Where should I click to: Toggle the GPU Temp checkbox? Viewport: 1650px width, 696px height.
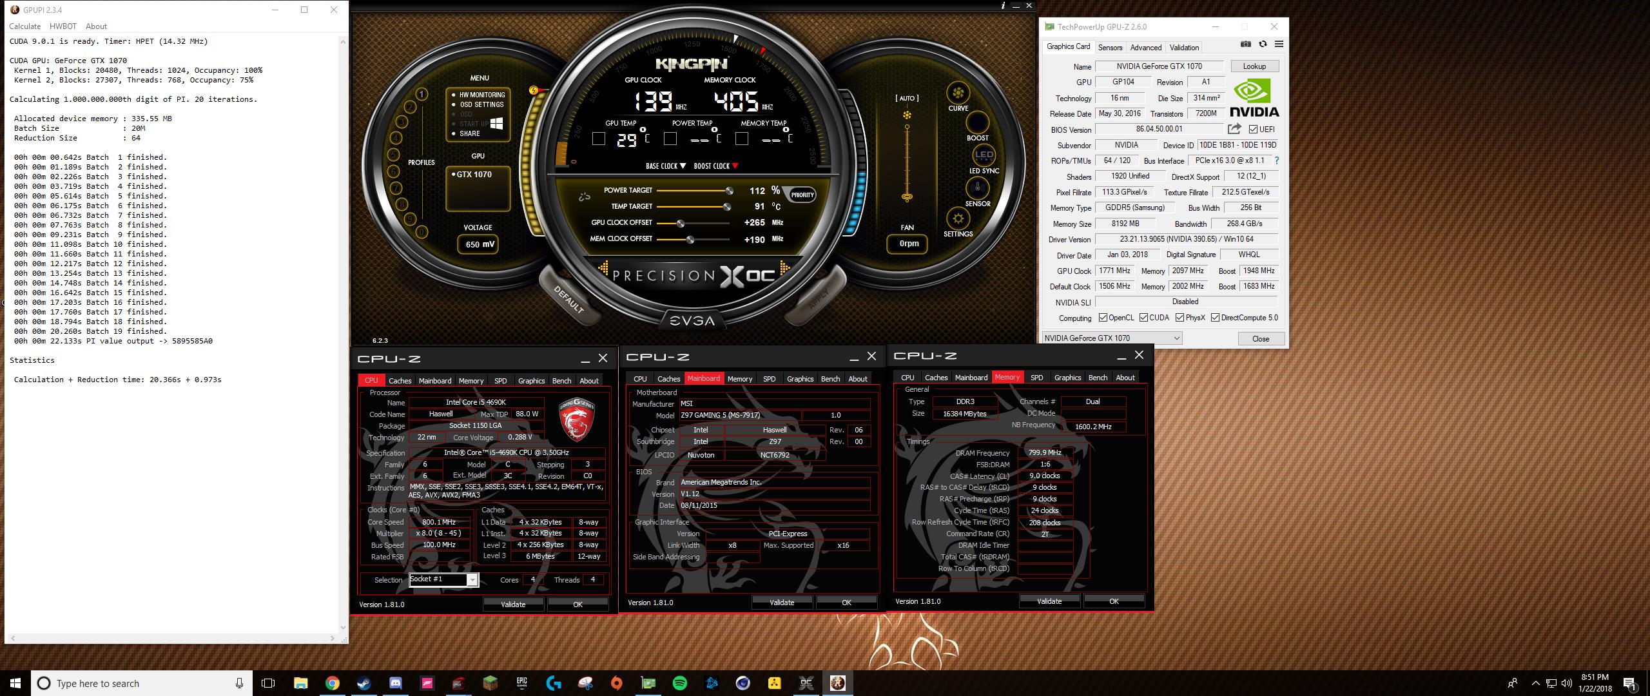point(599,139)
